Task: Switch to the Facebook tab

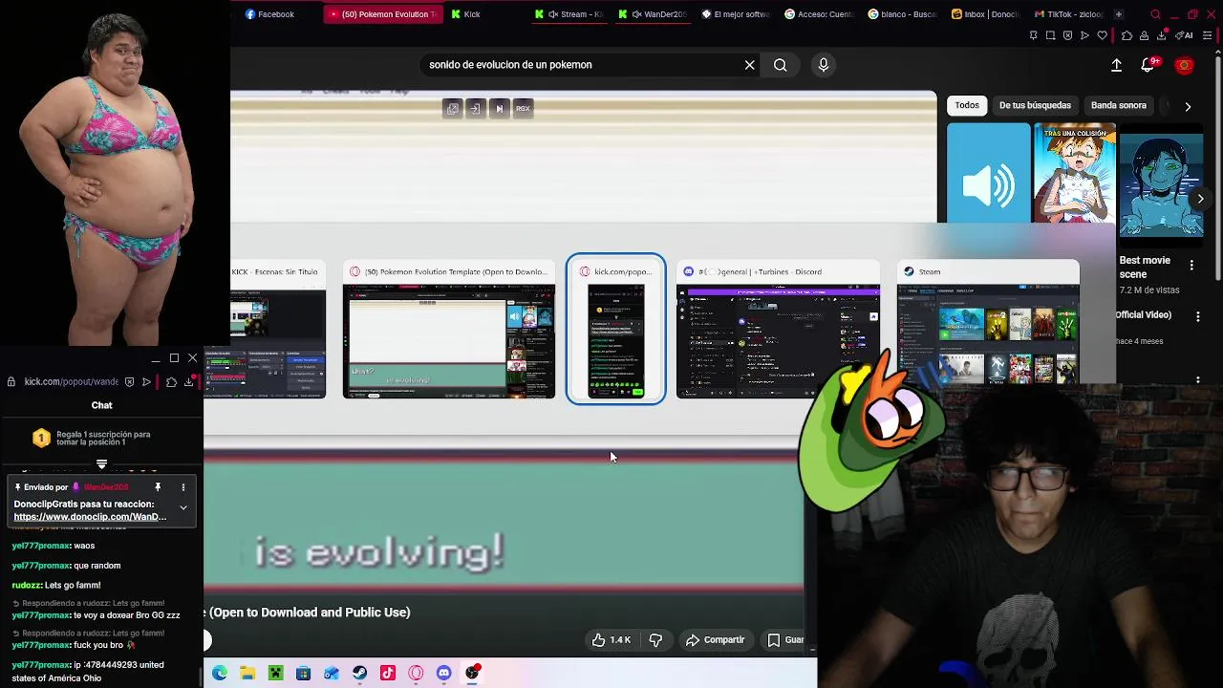Action: coord(270,14)
